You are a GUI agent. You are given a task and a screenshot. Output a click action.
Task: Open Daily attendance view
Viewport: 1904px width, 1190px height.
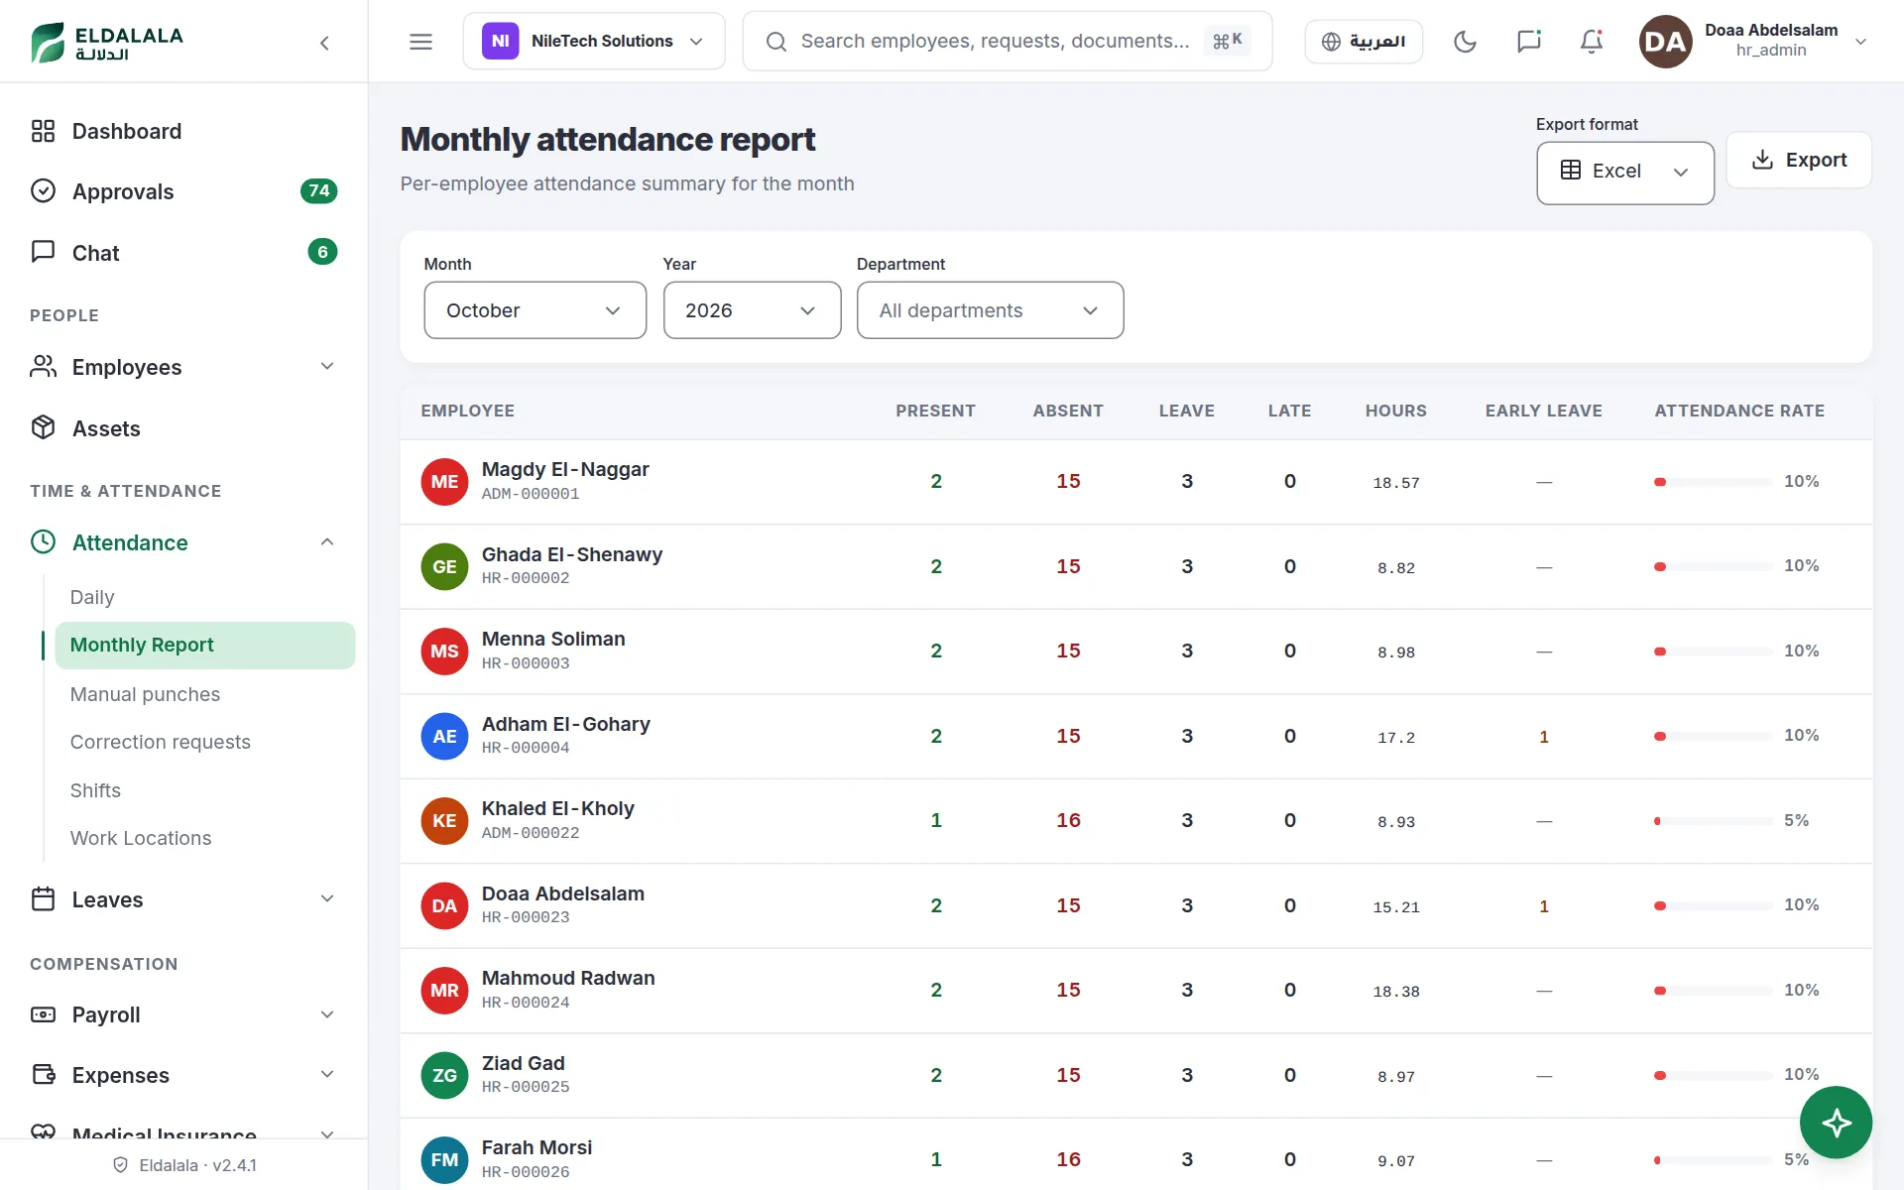(204, 597)
